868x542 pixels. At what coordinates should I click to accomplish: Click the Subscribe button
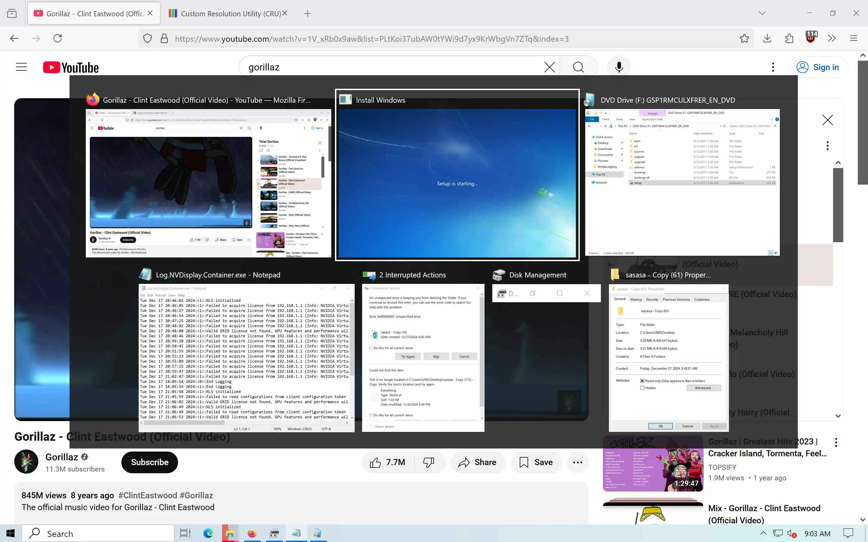[150, 462]
